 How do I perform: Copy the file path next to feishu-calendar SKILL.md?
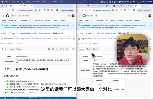(62, 33)
